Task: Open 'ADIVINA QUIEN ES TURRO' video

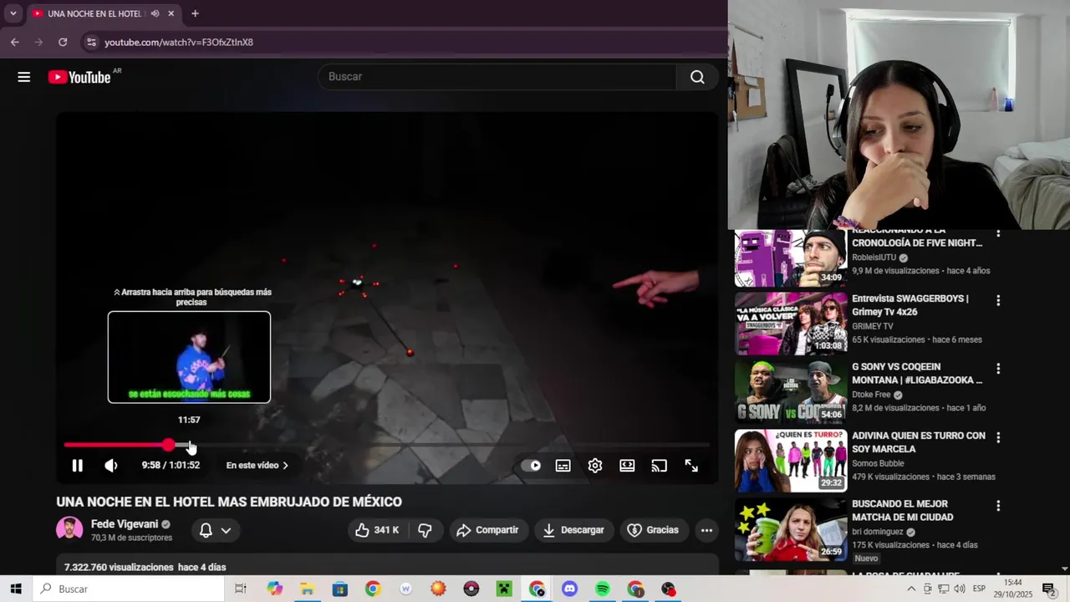Action: click(918, 442)
